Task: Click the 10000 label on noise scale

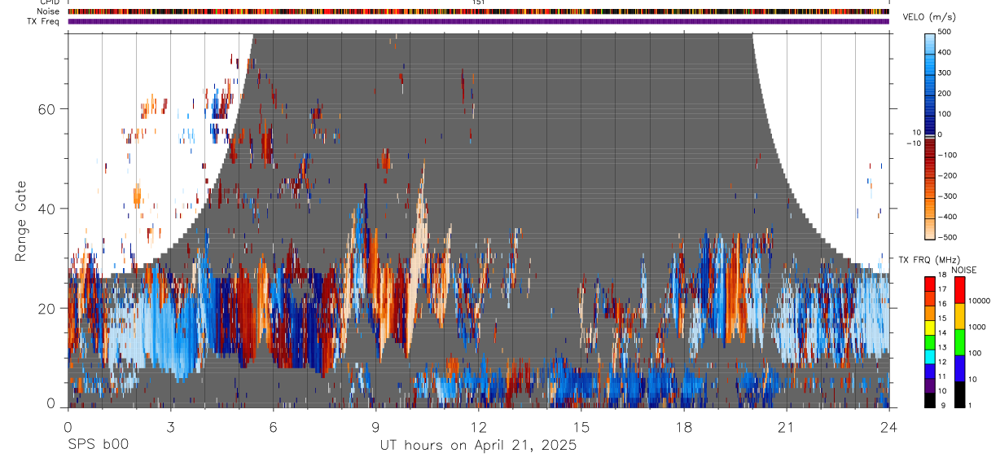Action: 979,301
